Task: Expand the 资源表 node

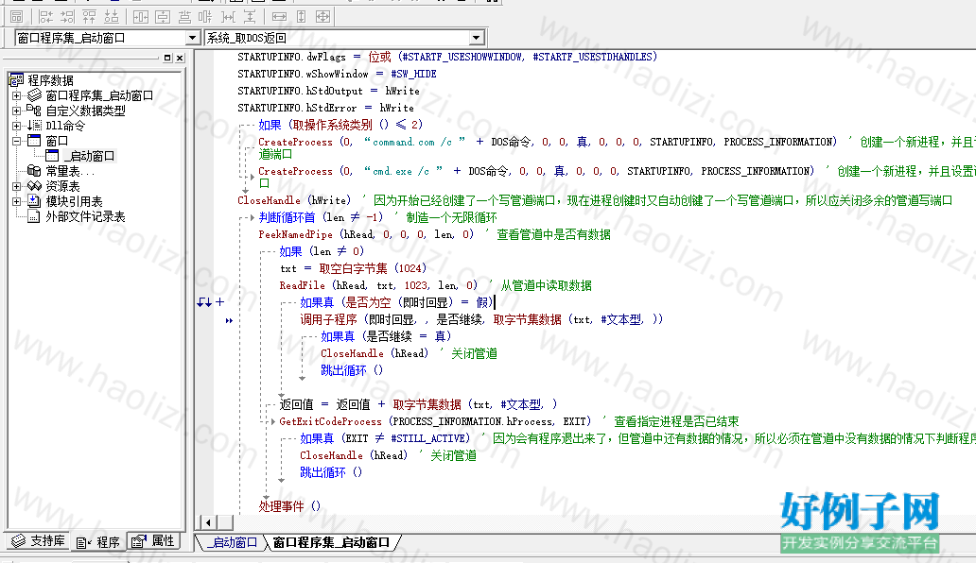Action: pyautogui.click(x=17, y=186)
